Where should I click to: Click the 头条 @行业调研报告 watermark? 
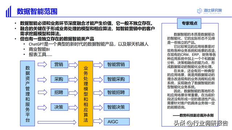[201, 123]
